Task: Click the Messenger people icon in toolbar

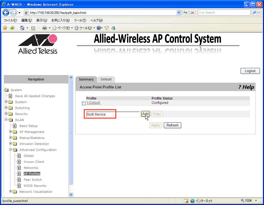Action: point(113,28)
